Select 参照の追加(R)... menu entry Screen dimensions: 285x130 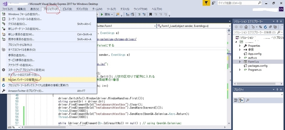pos(48,55)
